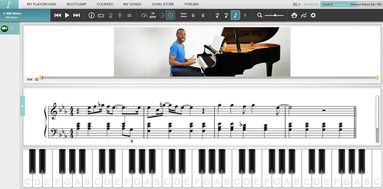
Task: Click the leftmost D white key
Action: click(x=37, y=181)
